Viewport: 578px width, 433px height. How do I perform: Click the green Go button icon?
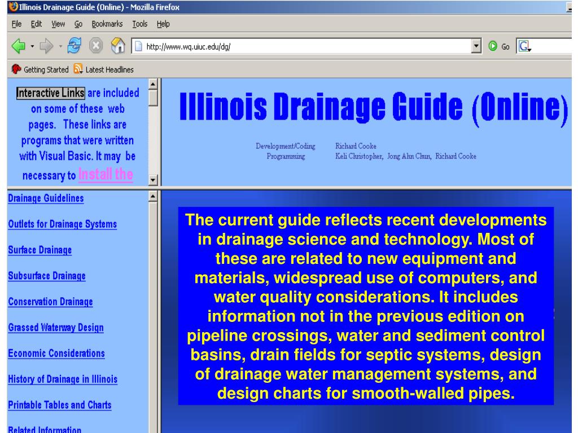click(x=493, y=46)
